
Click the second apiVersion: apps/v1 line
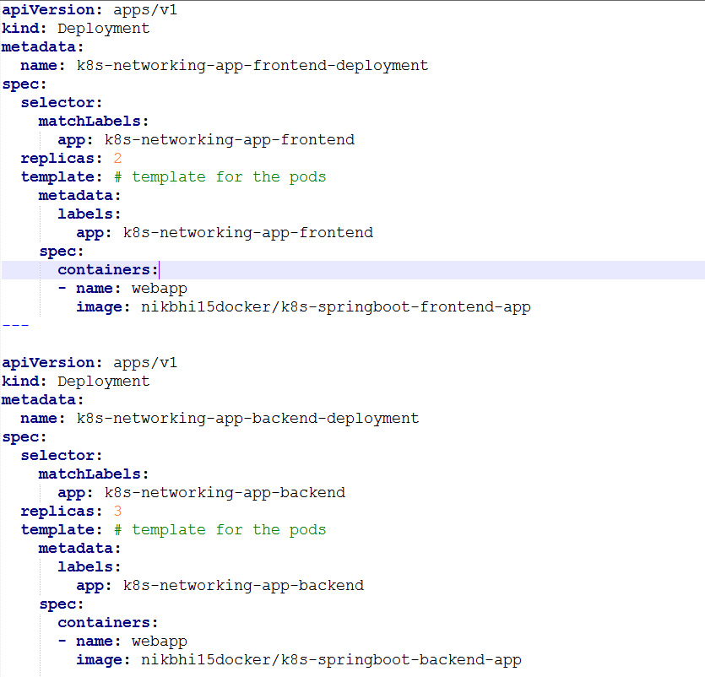click(x=89, y=362)
